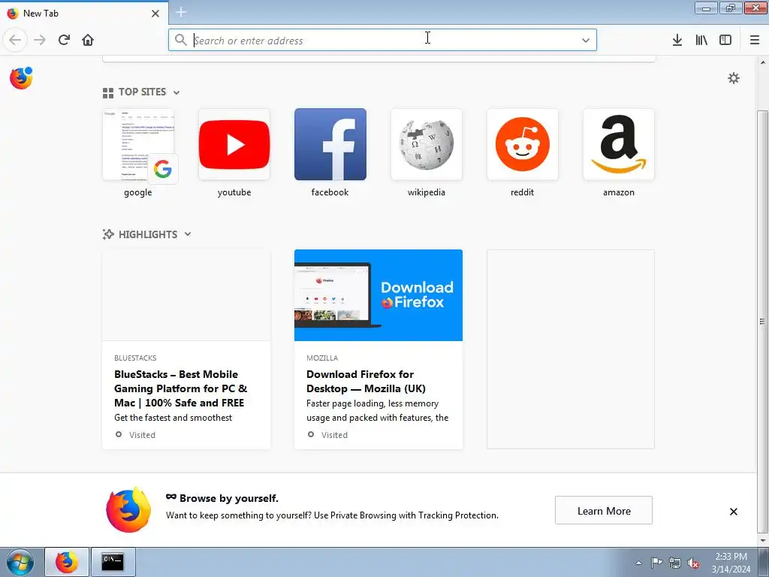This screenshot has width=769, height=577.
Task: Open a new tab with plus button
Action: coord(181,12)
